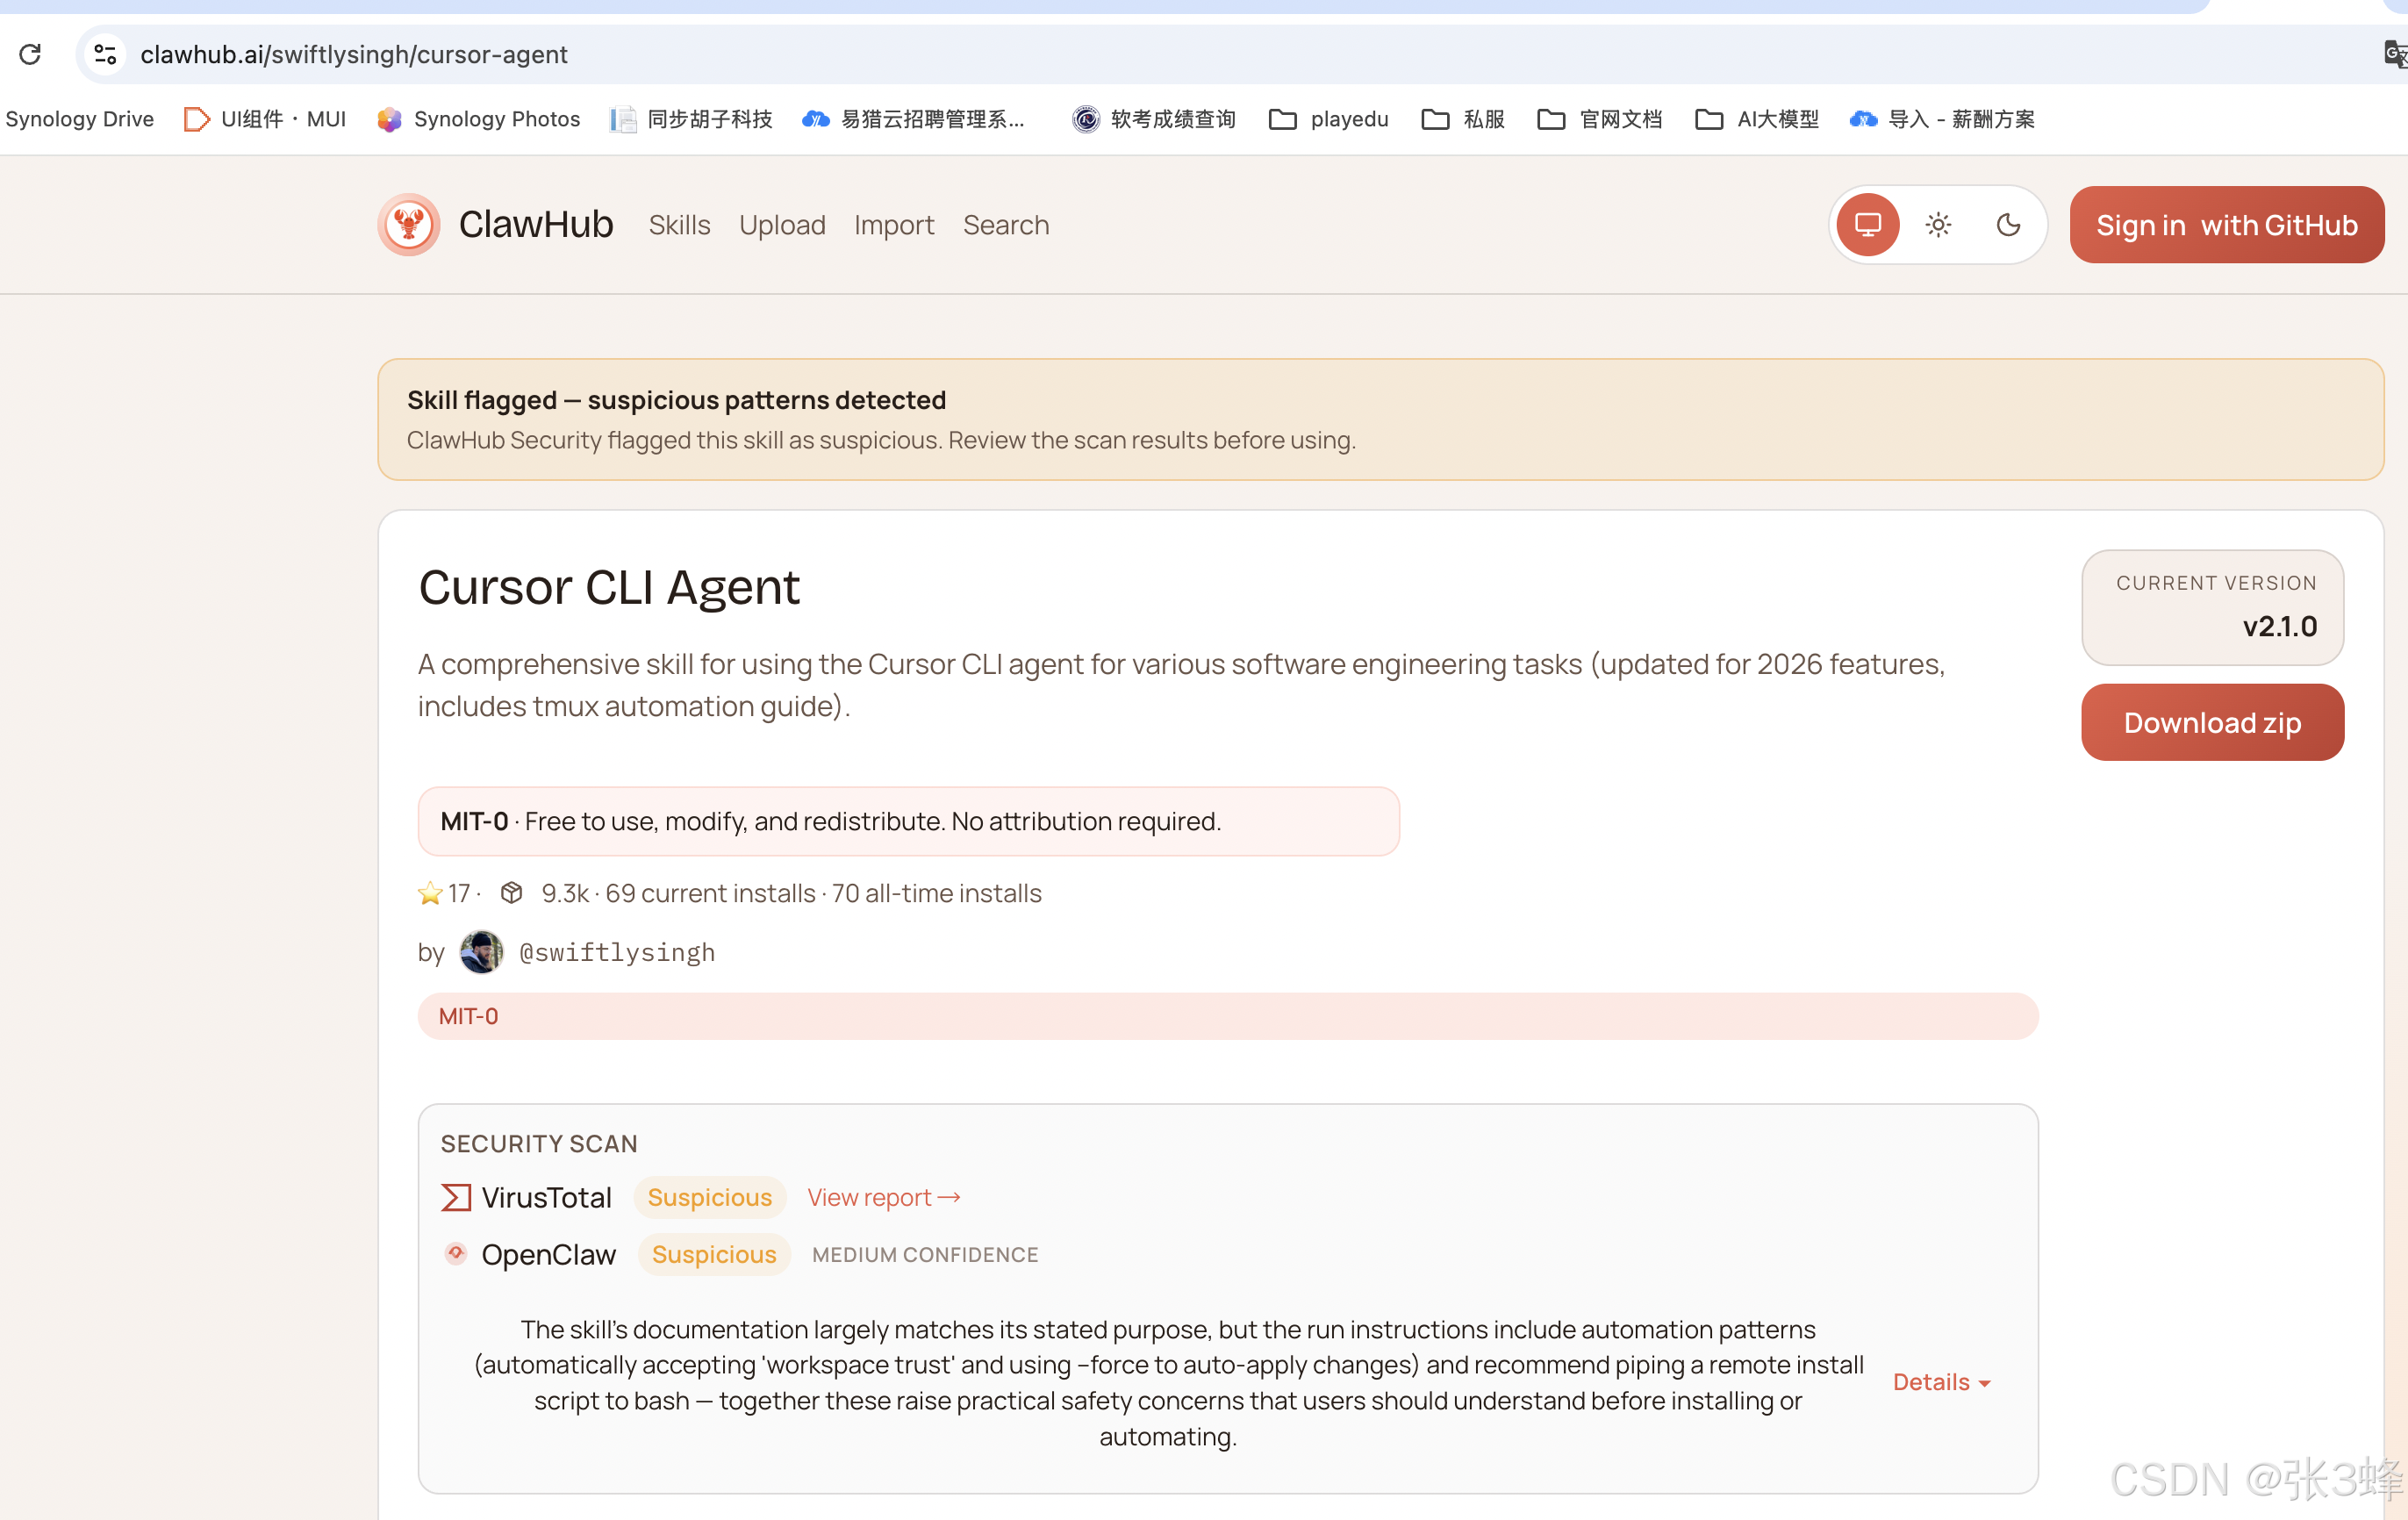The height and width of the screenshot is (1520, 2408).
Task: Click the browser address bar URL
Action: [354, 54]
